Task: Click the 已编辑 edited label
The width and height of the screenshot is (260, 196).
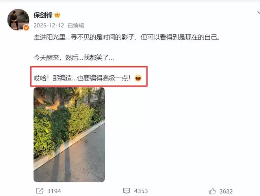Action: tap(76, 25)
